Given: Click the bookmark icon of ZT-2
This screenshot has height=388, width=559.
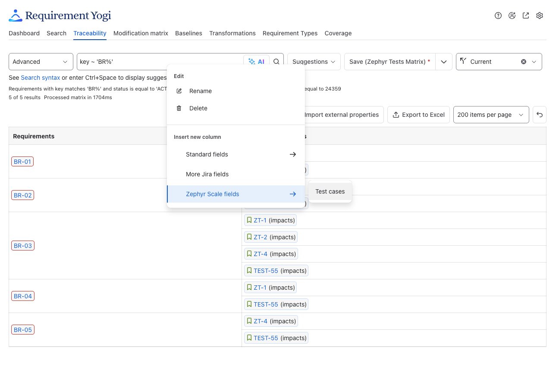Looking at the screenshot, I should [249, 237].
